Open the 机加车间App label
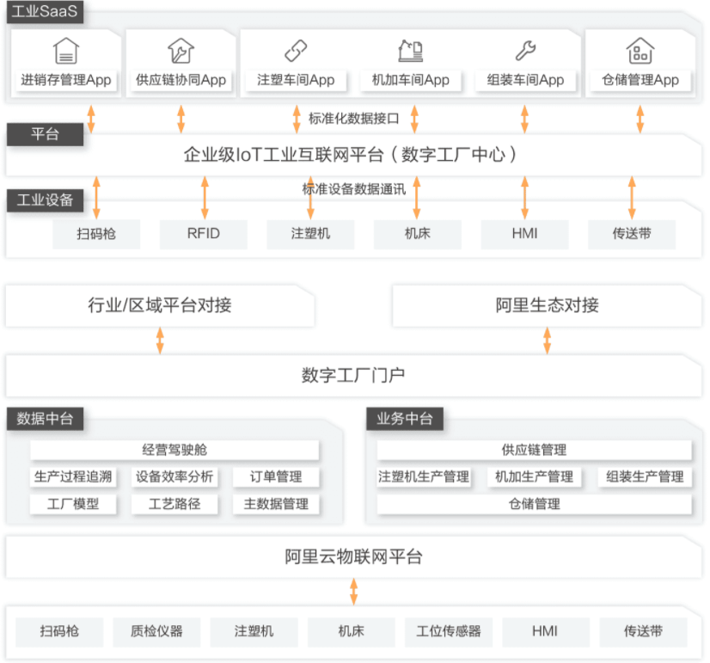This screenshot has width=710, height=663. click(x=411, y=80)
